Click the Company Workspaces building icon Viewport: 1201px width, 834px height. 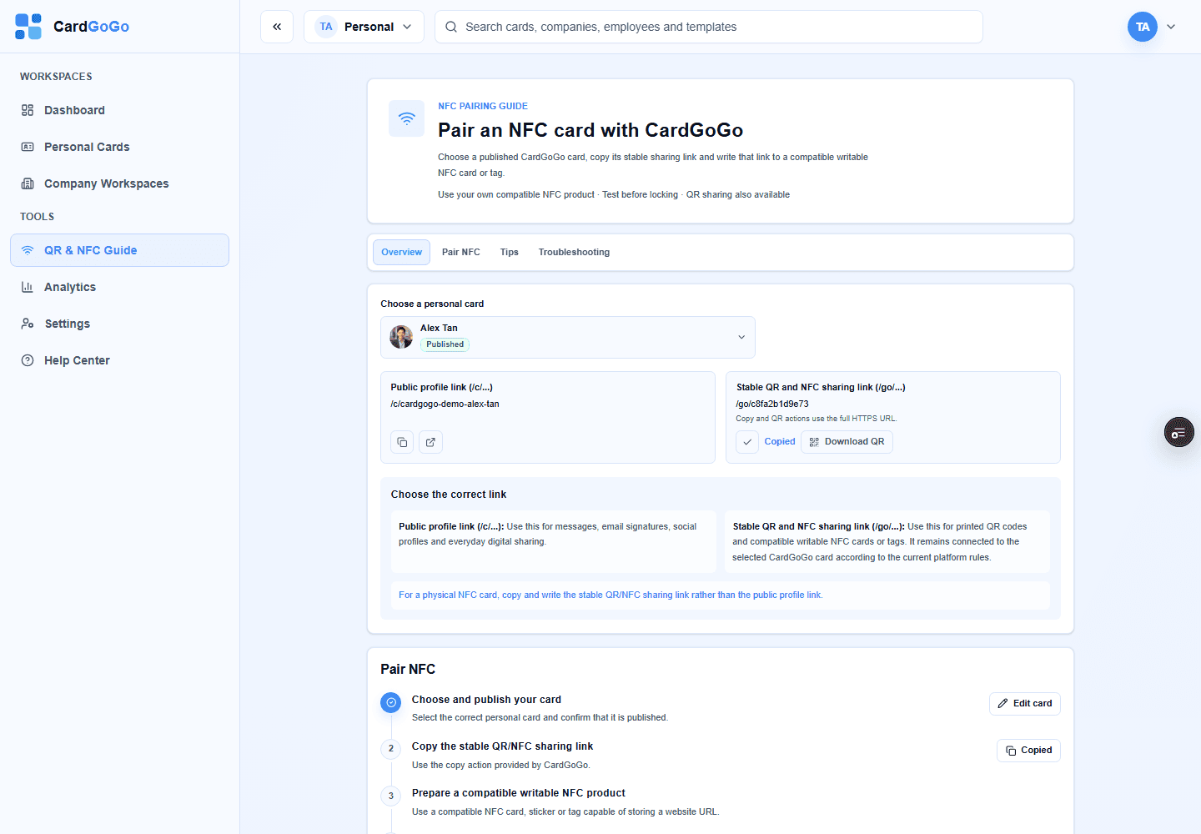click(x=28, y=183)
